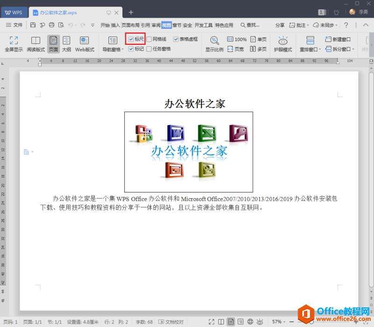Toggle the 标记 marks checkbox
374x327 pixels.
(x=131, y=49)
